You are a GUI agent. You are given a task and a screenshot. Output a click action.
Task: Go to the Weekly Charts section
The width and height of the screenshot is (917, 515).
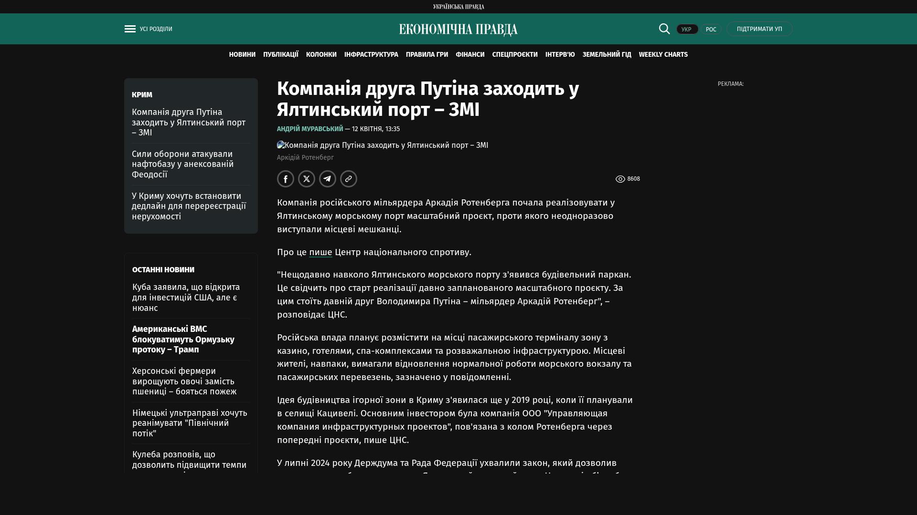[663, 55]
